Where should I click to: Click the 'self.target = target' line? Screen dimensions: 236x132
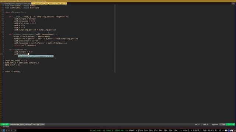(25, 19)
